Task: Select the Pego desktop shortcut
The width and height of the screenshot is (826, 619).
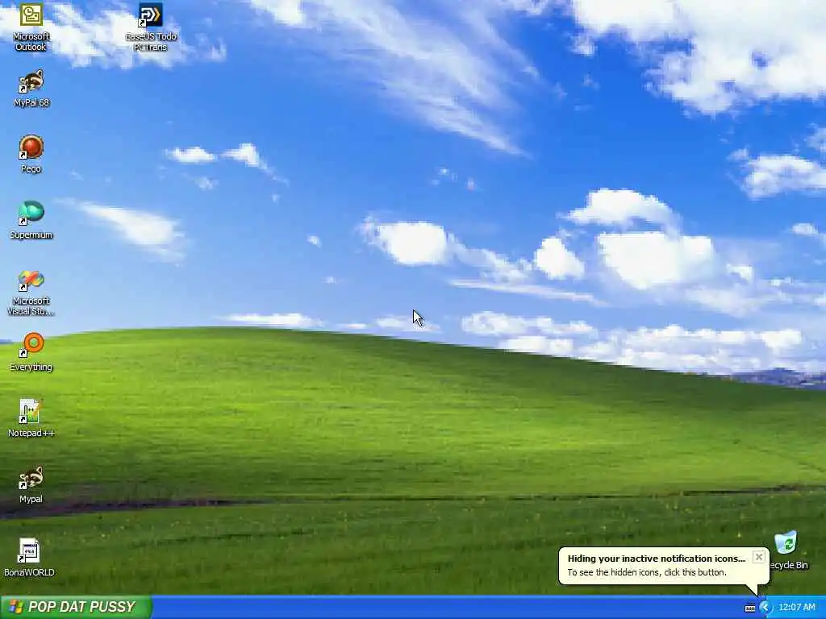Action: 31,154
